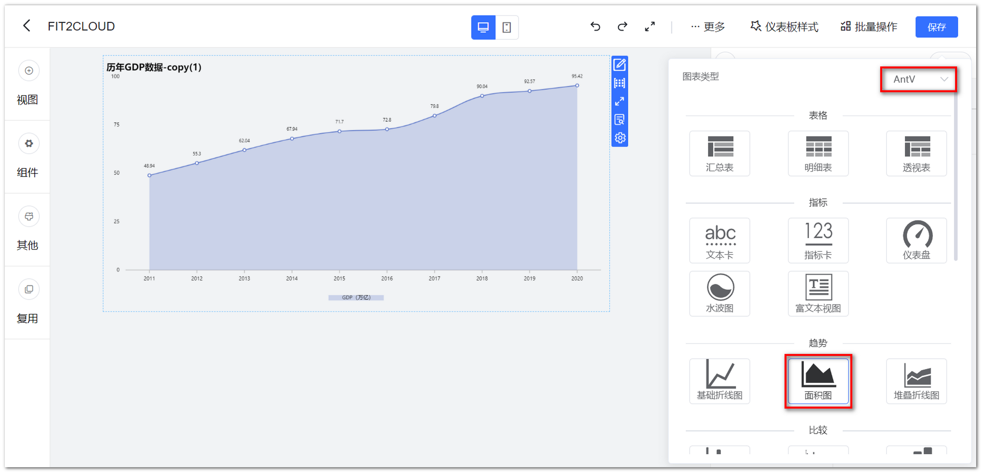Select the 透视表 pivot table type
This screenshot has height=472, width=981.
(x=916, y=153)
